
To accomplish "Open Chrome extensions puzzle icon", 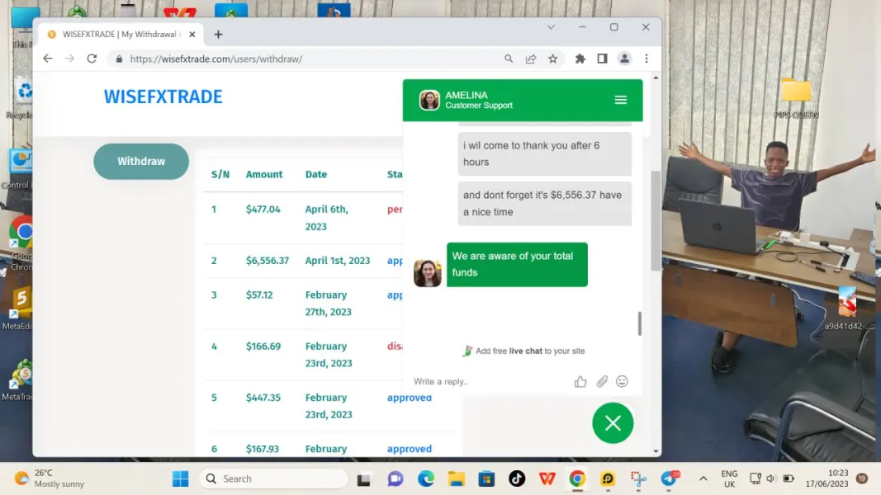I will click(580, 59).
